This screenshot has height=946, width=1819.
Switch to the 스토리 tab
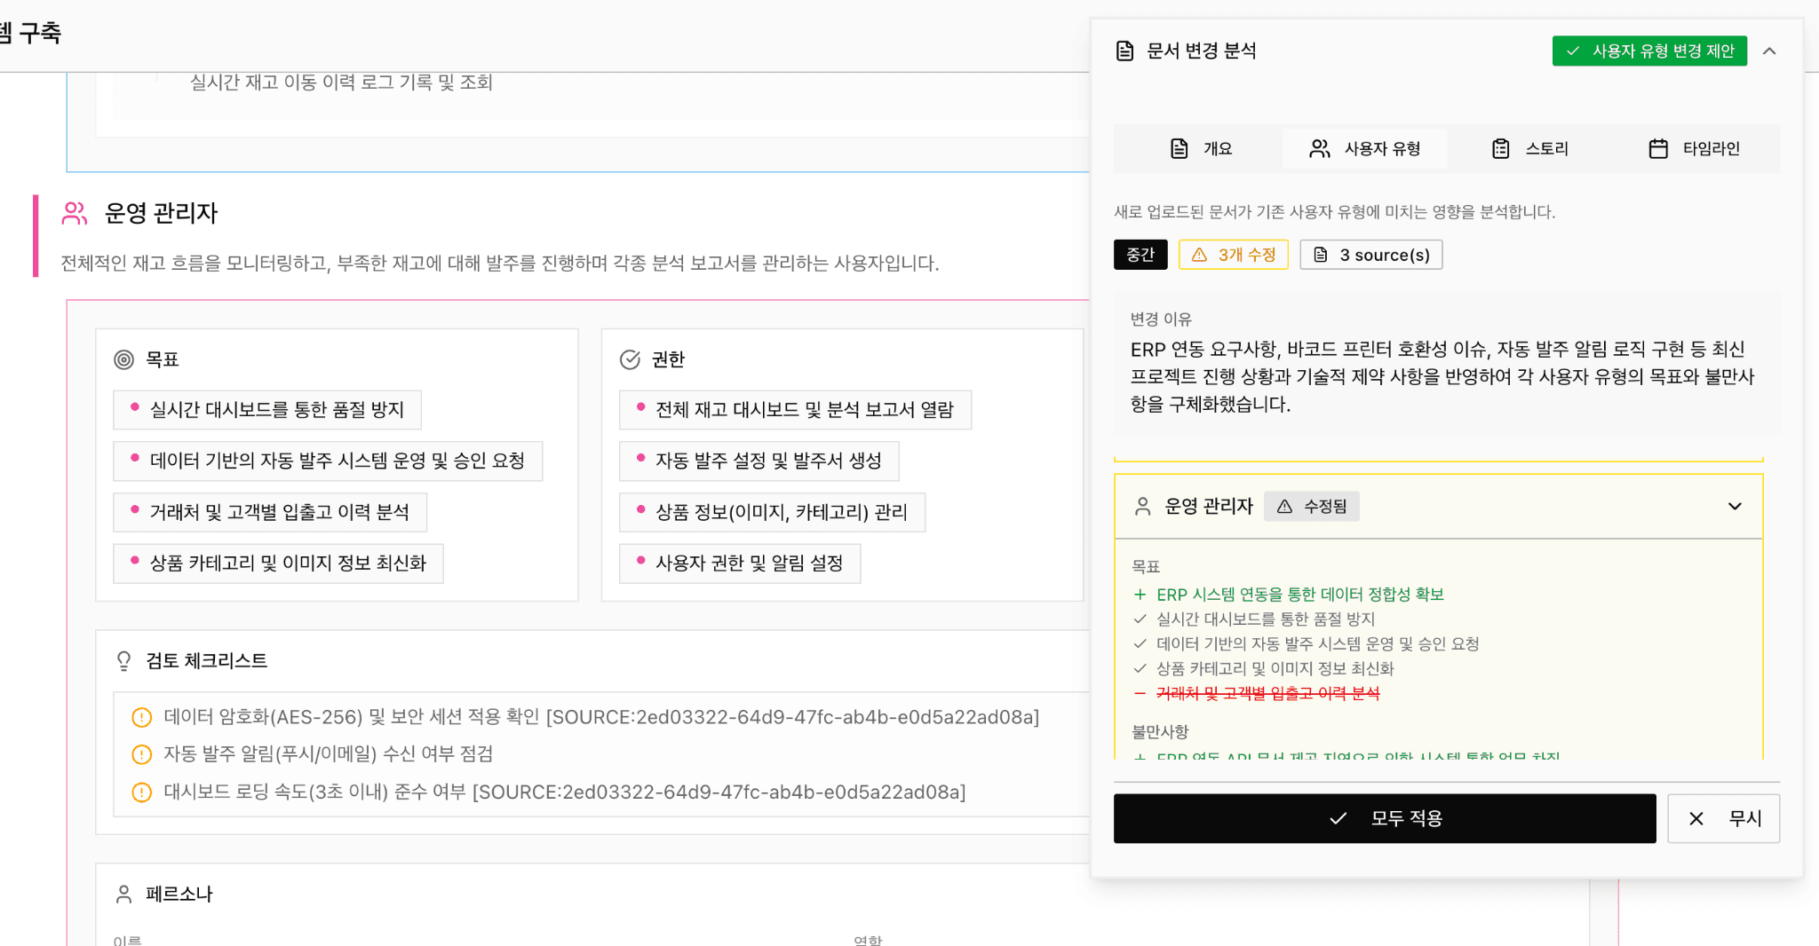pyautogui.click(x=1530, y=148)
